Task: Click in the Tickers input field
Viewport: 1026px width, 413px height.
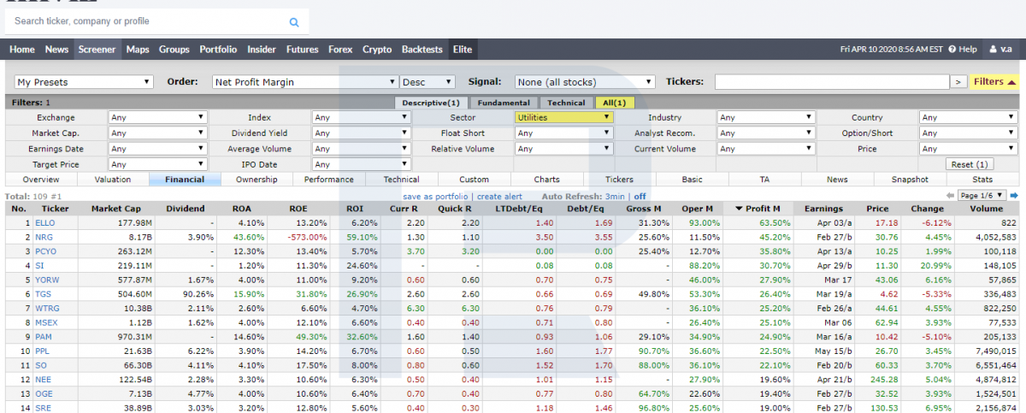Action: coord(832,82)
